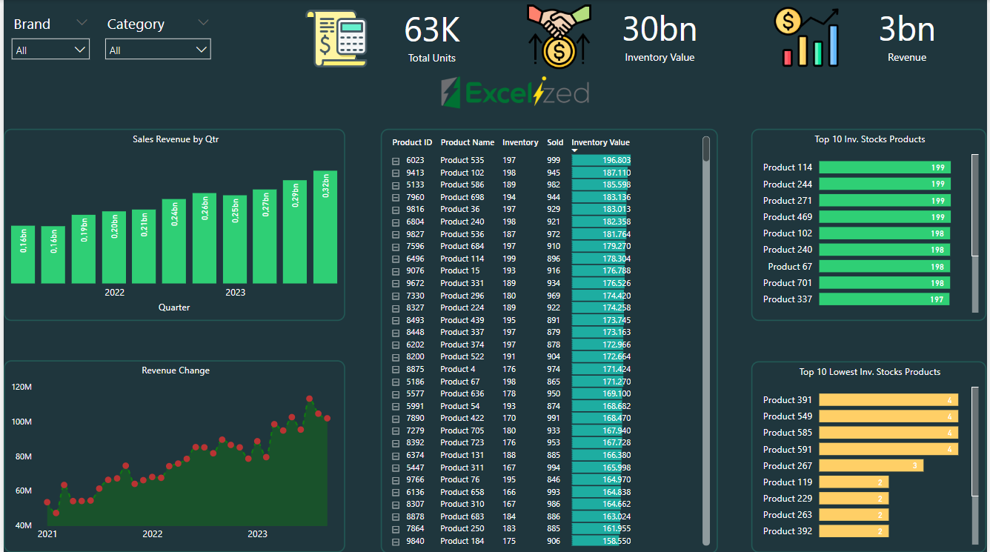Expand row for Product ID 9827
This screenshot has height=552, width=990.
[396, 234]
